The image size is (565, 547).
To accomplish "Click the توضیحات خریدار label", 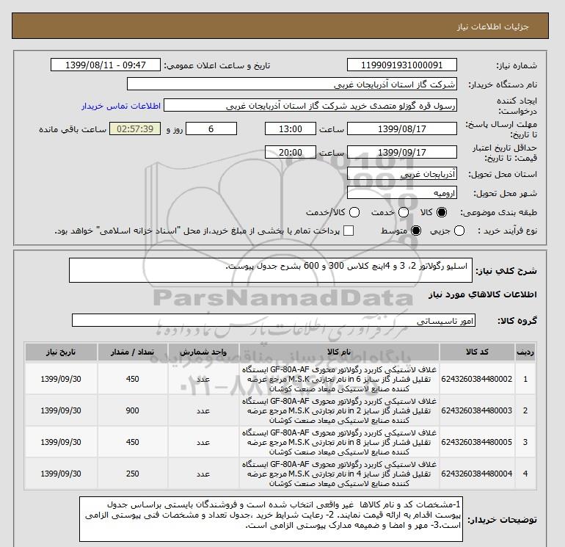I will tap(502, 520).
